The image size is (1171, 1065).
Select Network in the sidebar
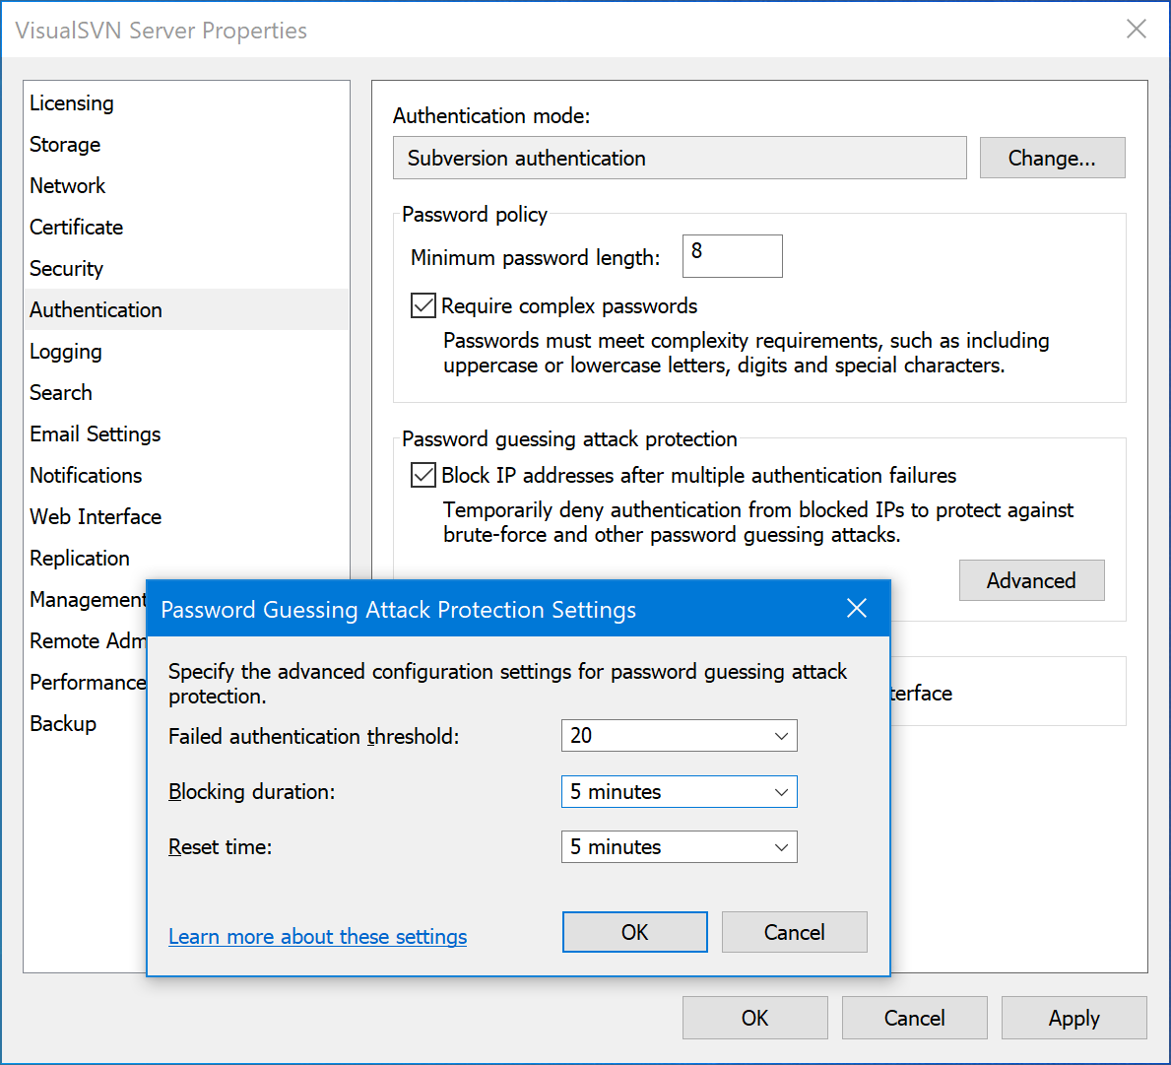[x=187, y=185]
